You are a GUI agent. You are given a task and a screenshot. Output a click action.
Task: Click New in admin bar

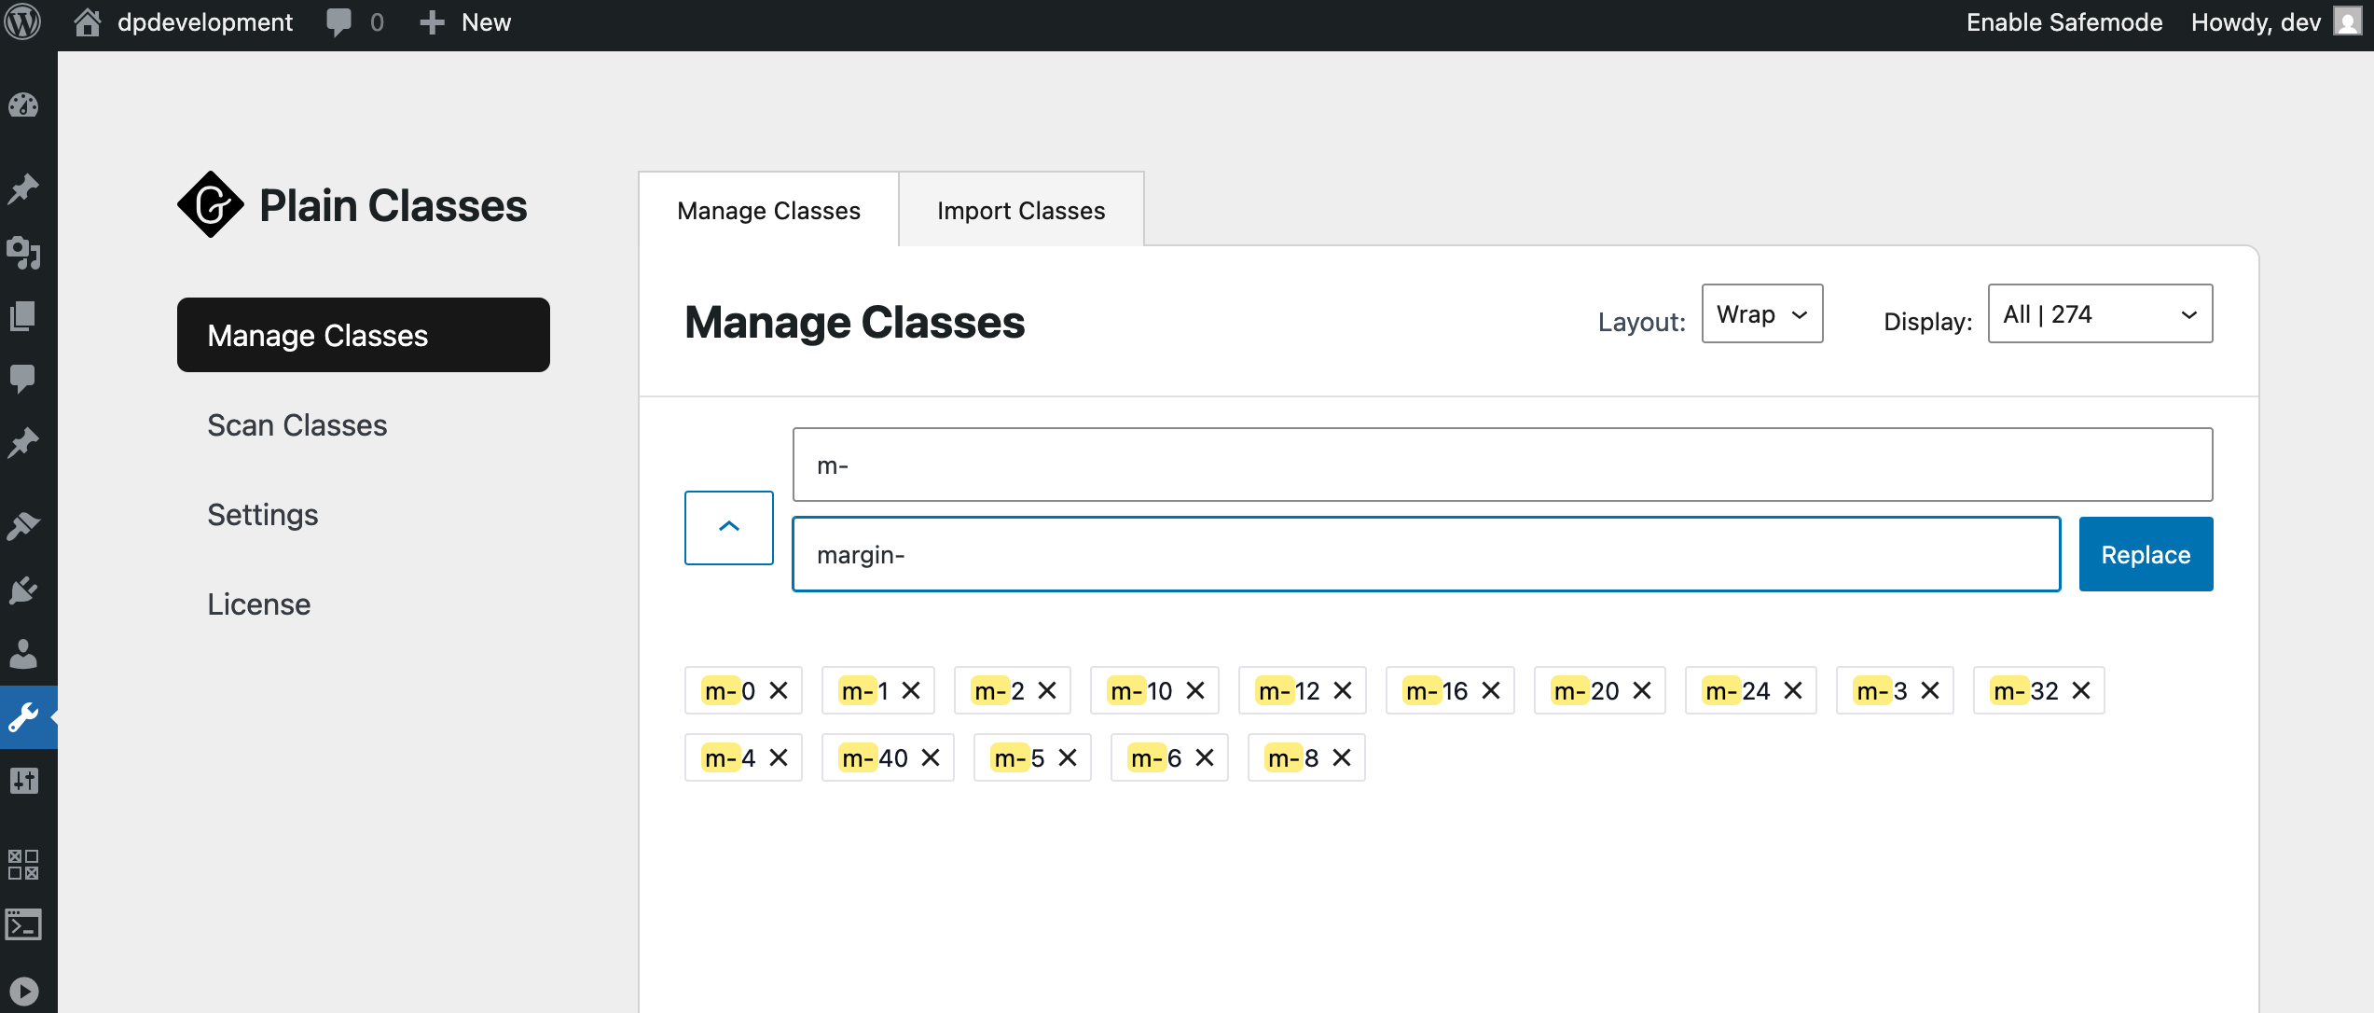(486, 22)
